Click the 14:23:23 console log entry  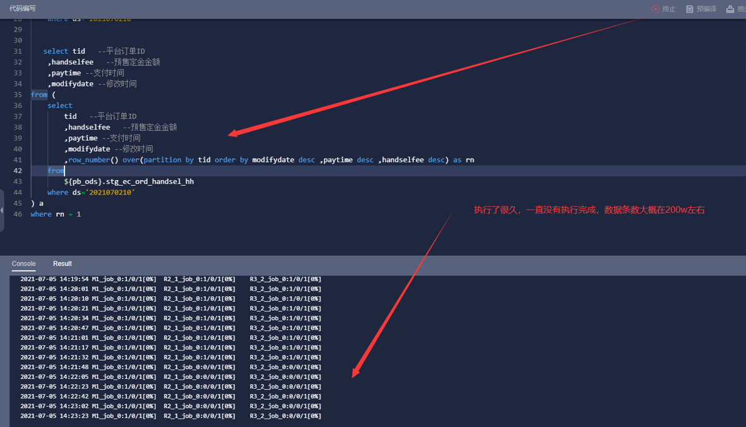pos(170,416)
